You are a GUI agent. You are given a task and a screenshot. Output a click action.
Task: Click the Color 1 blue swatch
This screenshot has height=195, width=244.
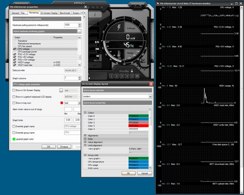coord(139,119)
